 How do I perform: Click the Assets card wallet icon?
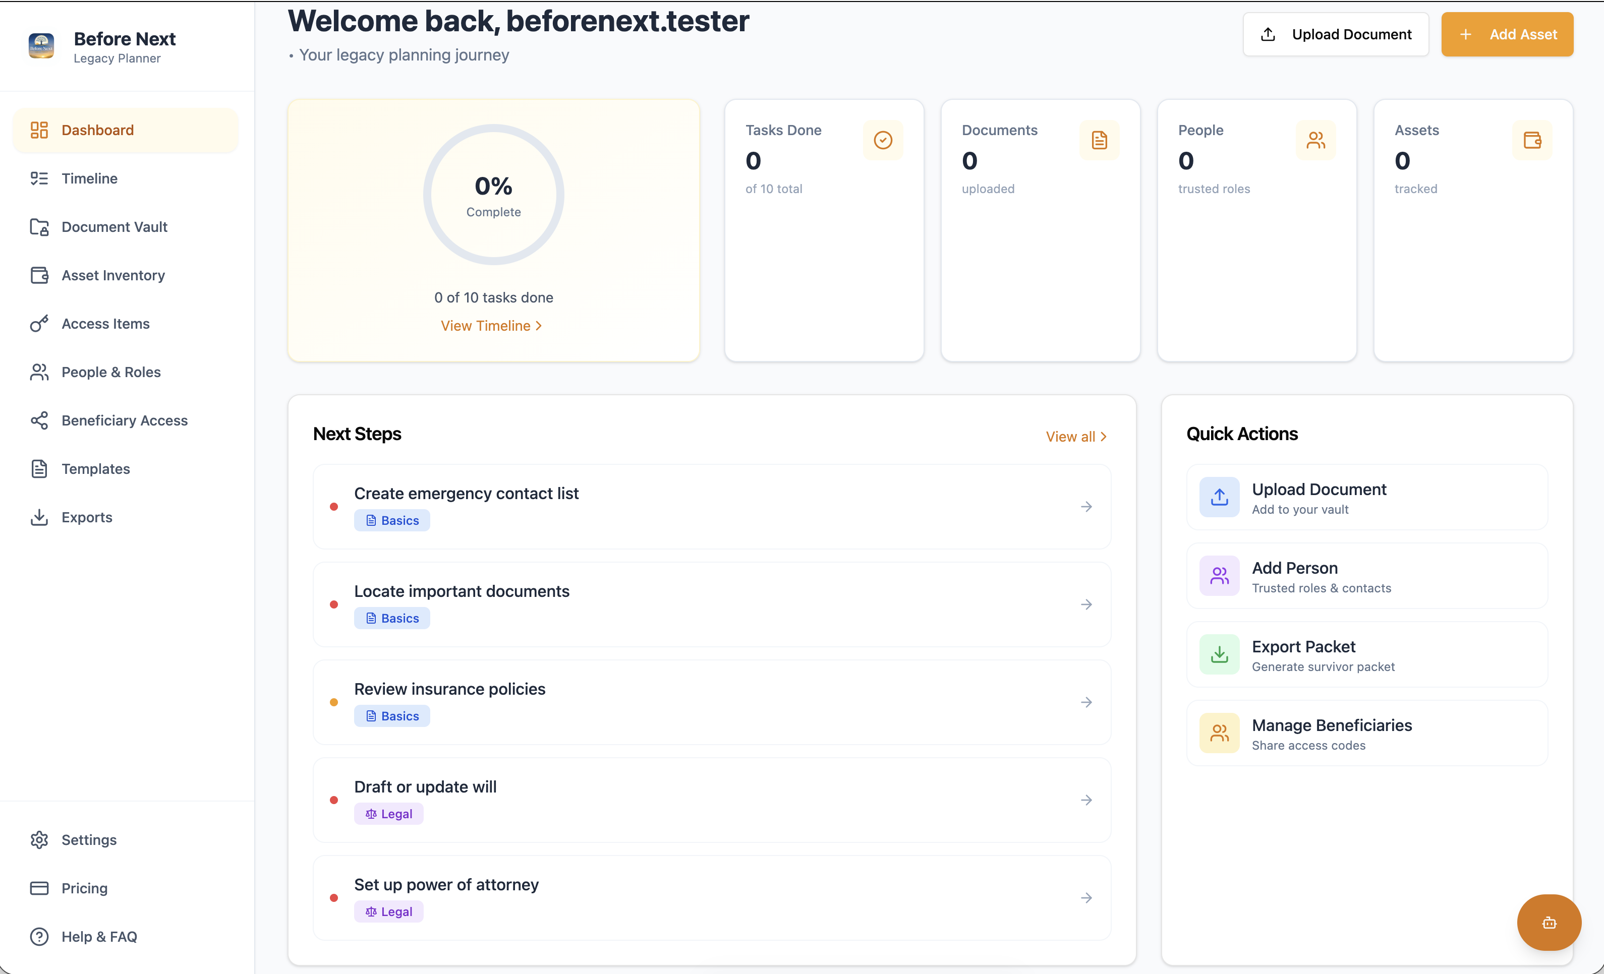point(1532,140)
